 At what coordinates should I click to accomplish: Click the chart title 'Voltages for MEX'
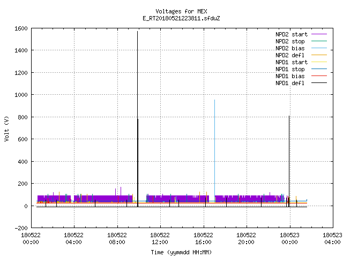pos(181,11)
